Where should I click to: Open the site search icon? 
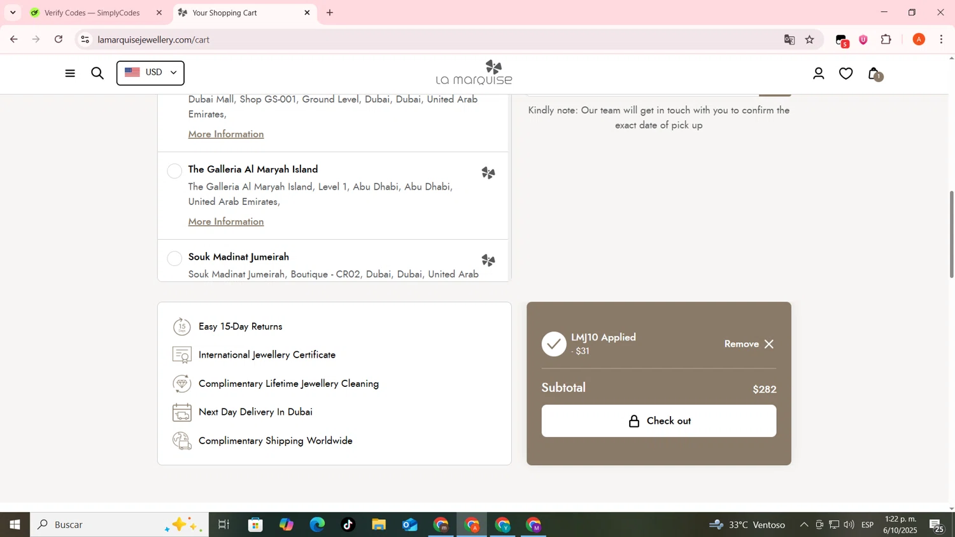pos(97,73)
